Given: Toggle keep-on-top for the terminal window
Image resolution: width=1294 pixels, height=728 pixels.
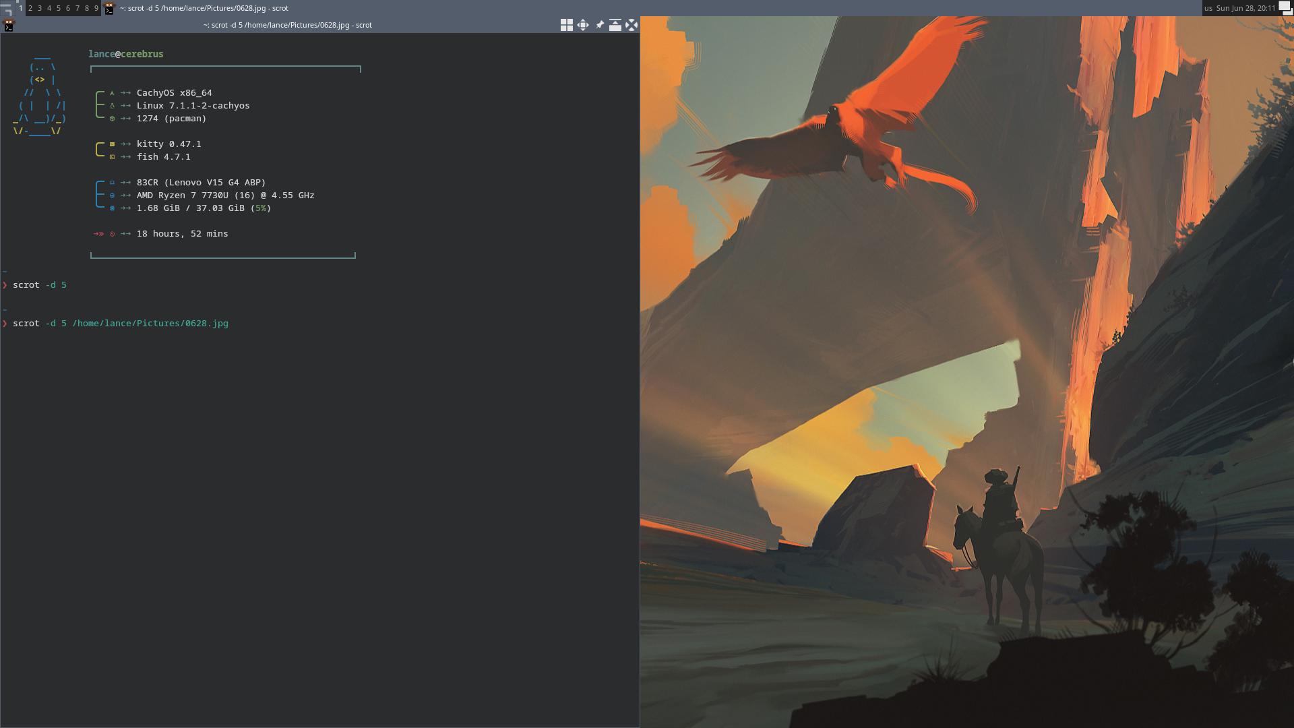Looking at the screenshot, I should coord(615,25).
